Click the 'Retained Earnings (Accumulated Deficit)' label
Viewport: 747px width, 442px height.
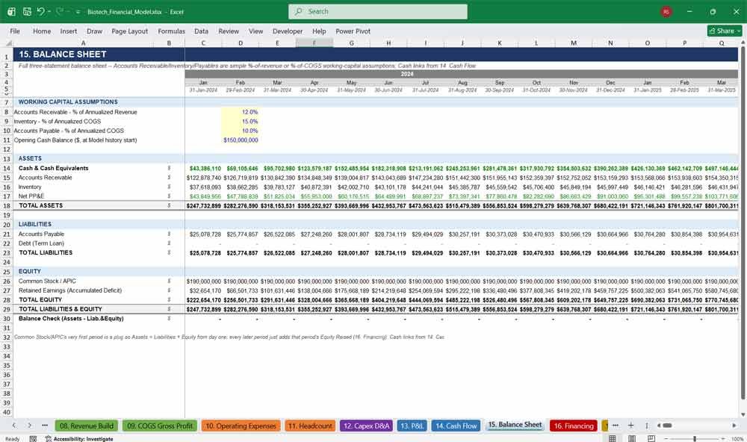click(70, 290)
